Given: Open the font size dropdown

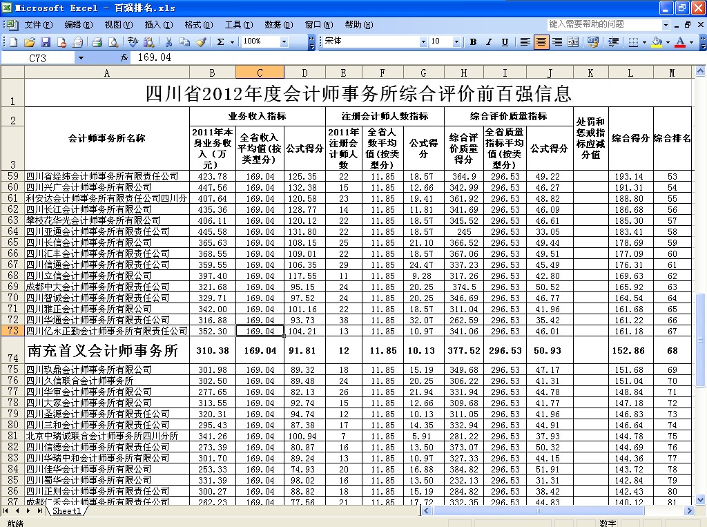Looking at the screenshot, I should pyautogui.click(x=457, y=42).
